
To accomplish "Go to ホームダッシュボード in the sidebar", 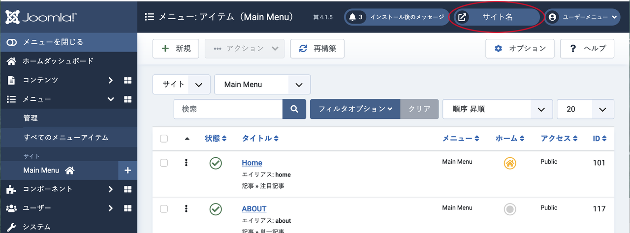I will (x=58, y=61).
